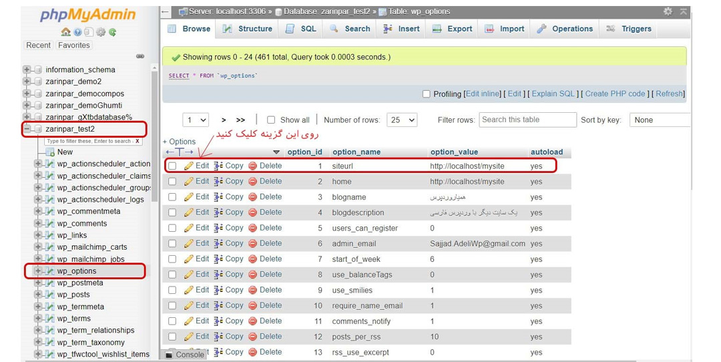This screenshot has height=362, width=721.
Task: Click the pencil Edit icon for siteurl row
Action: [188, 166]
